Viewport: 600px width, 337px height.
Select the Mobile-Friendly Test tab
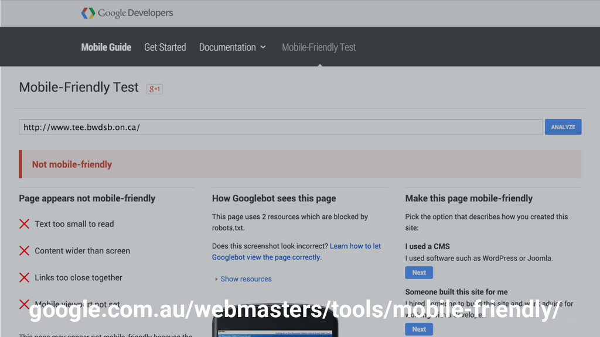coord(319,47)
